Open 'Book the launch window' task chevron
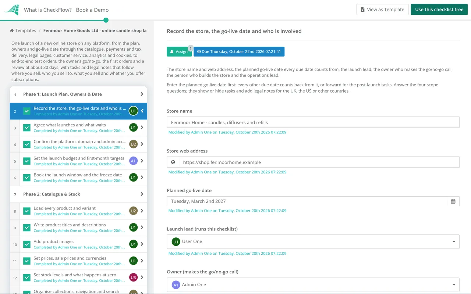 [142, 178]
